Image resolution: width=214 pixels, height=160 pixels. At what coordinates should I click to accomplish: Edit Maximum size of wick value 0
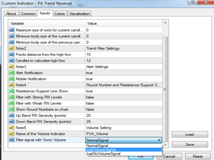(124, 30)
